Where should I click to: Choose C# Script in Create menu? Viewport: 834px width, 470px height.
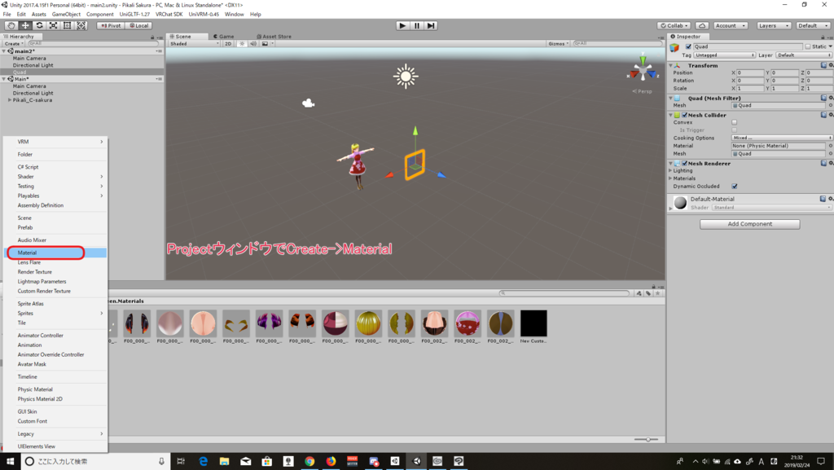coord(55,167)
